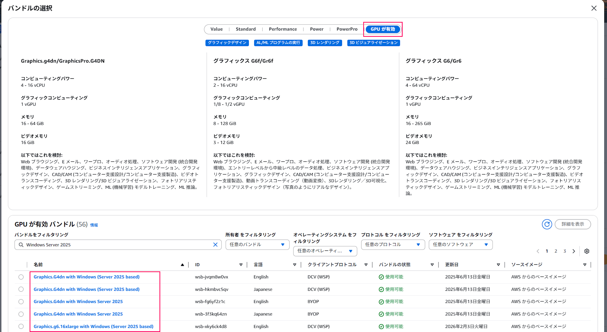The height and width of the screenshot is (332, 607).
Task: Open table preferences gear icon
Action: click(587, 251)
